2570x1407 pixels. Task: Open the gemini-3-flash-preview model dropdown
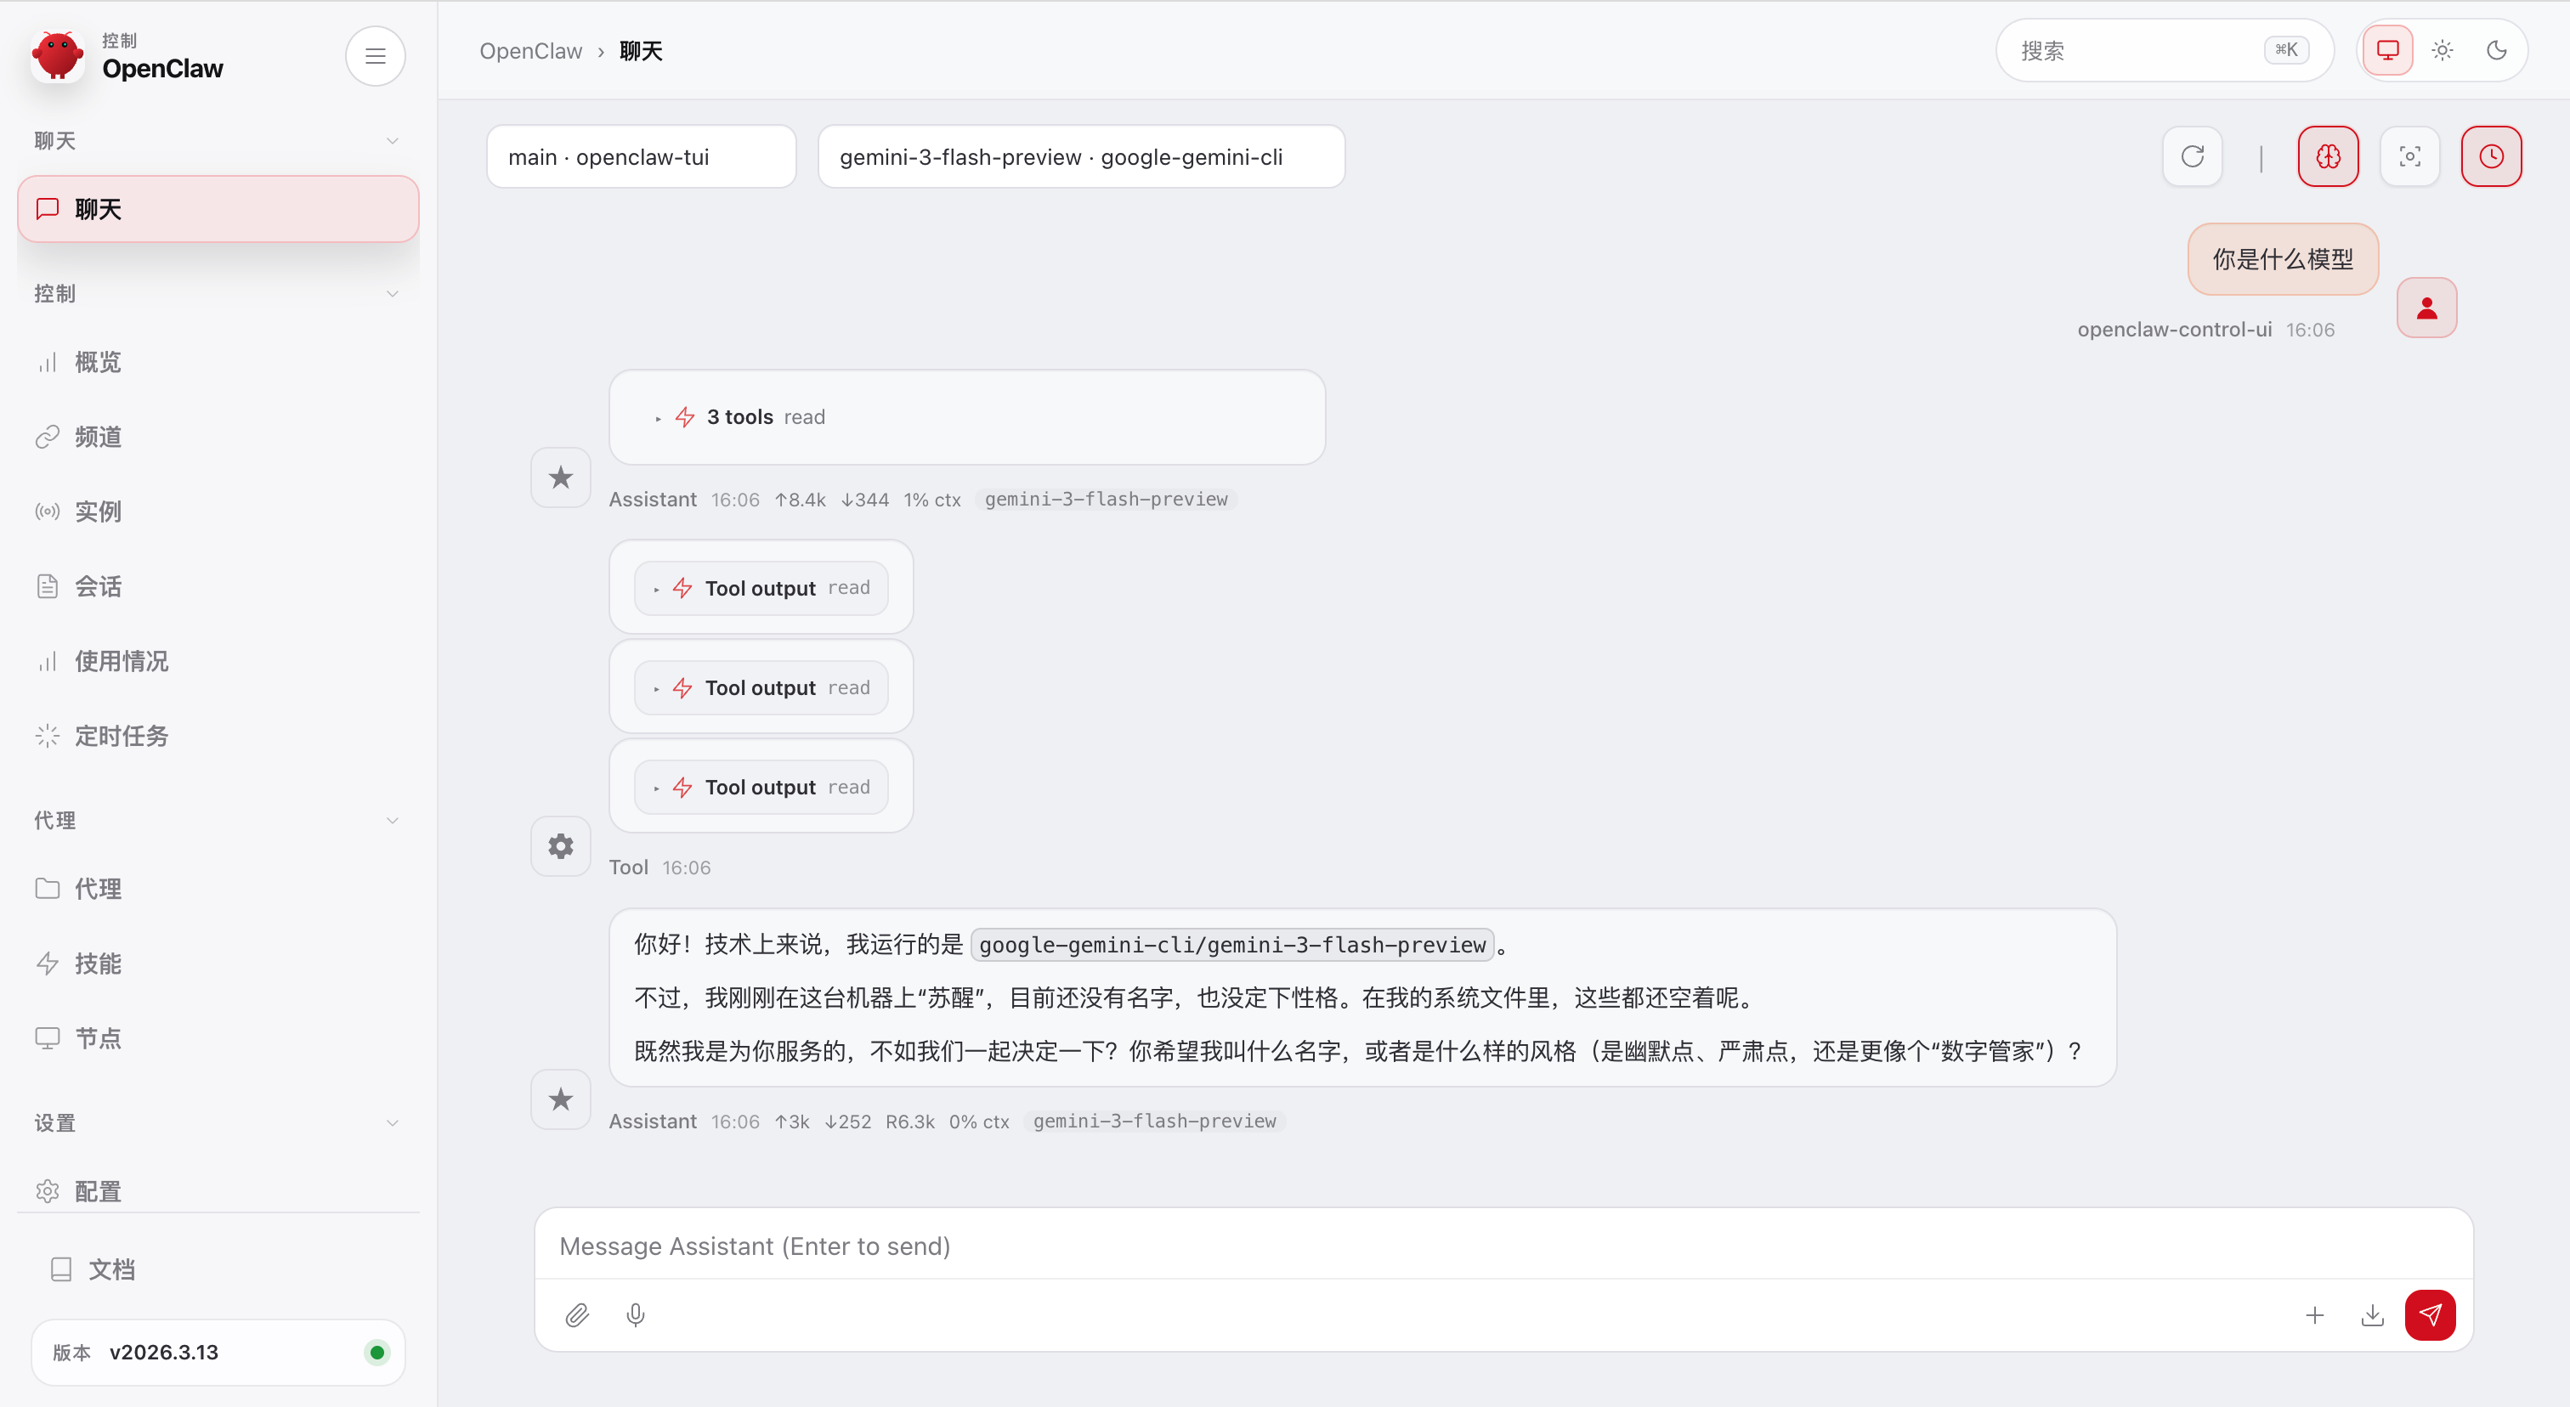click(1080, 156)
